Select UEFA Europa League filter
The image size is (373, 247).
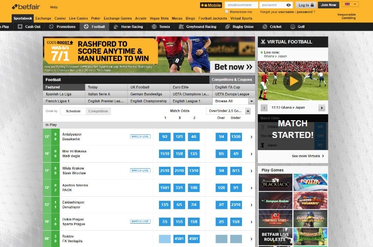234,94
